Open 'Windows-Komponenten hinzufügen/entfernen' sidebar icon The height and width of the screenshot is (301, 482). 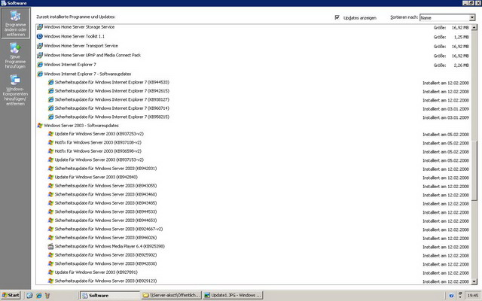15,90
